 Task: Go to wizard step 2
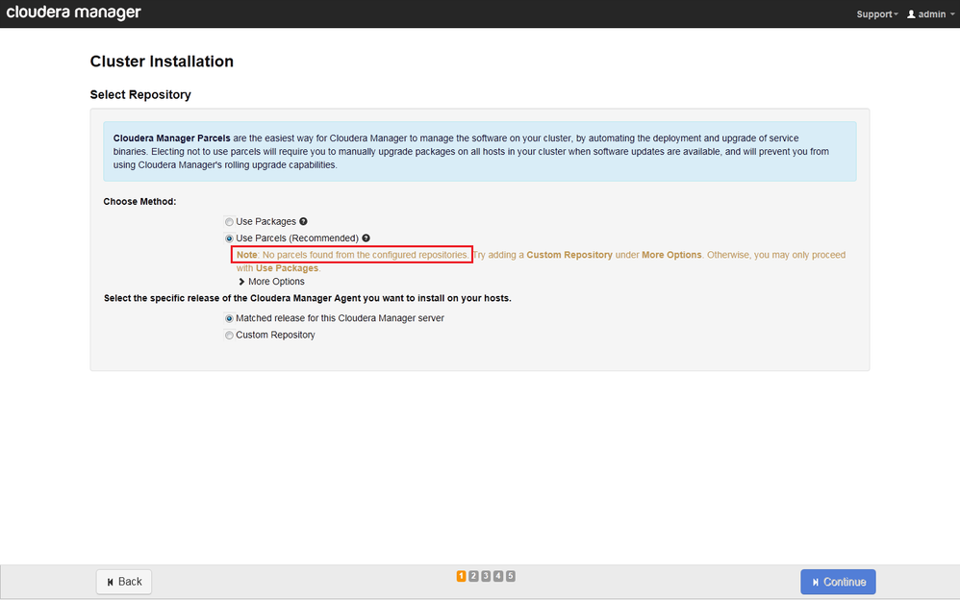[473, 576]
